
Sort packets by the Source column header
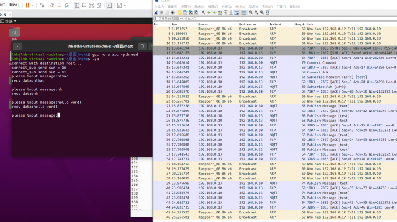(x=218, y=24)
